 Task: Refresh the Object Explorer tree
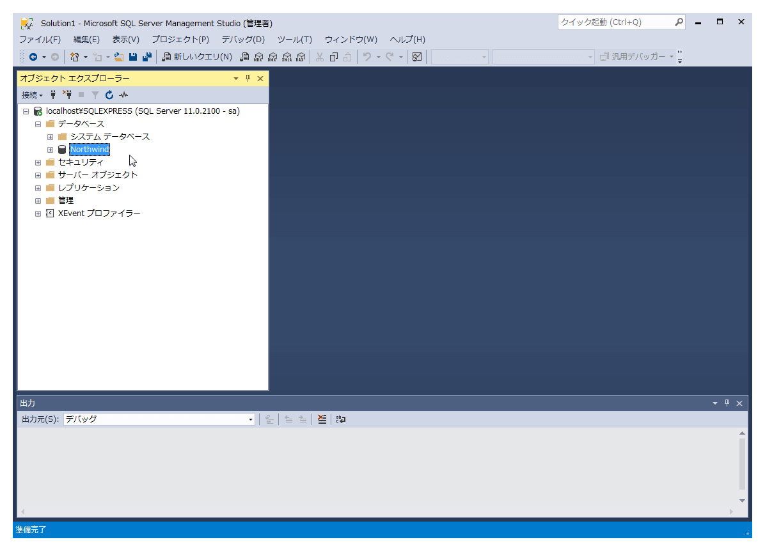point(109,95)
